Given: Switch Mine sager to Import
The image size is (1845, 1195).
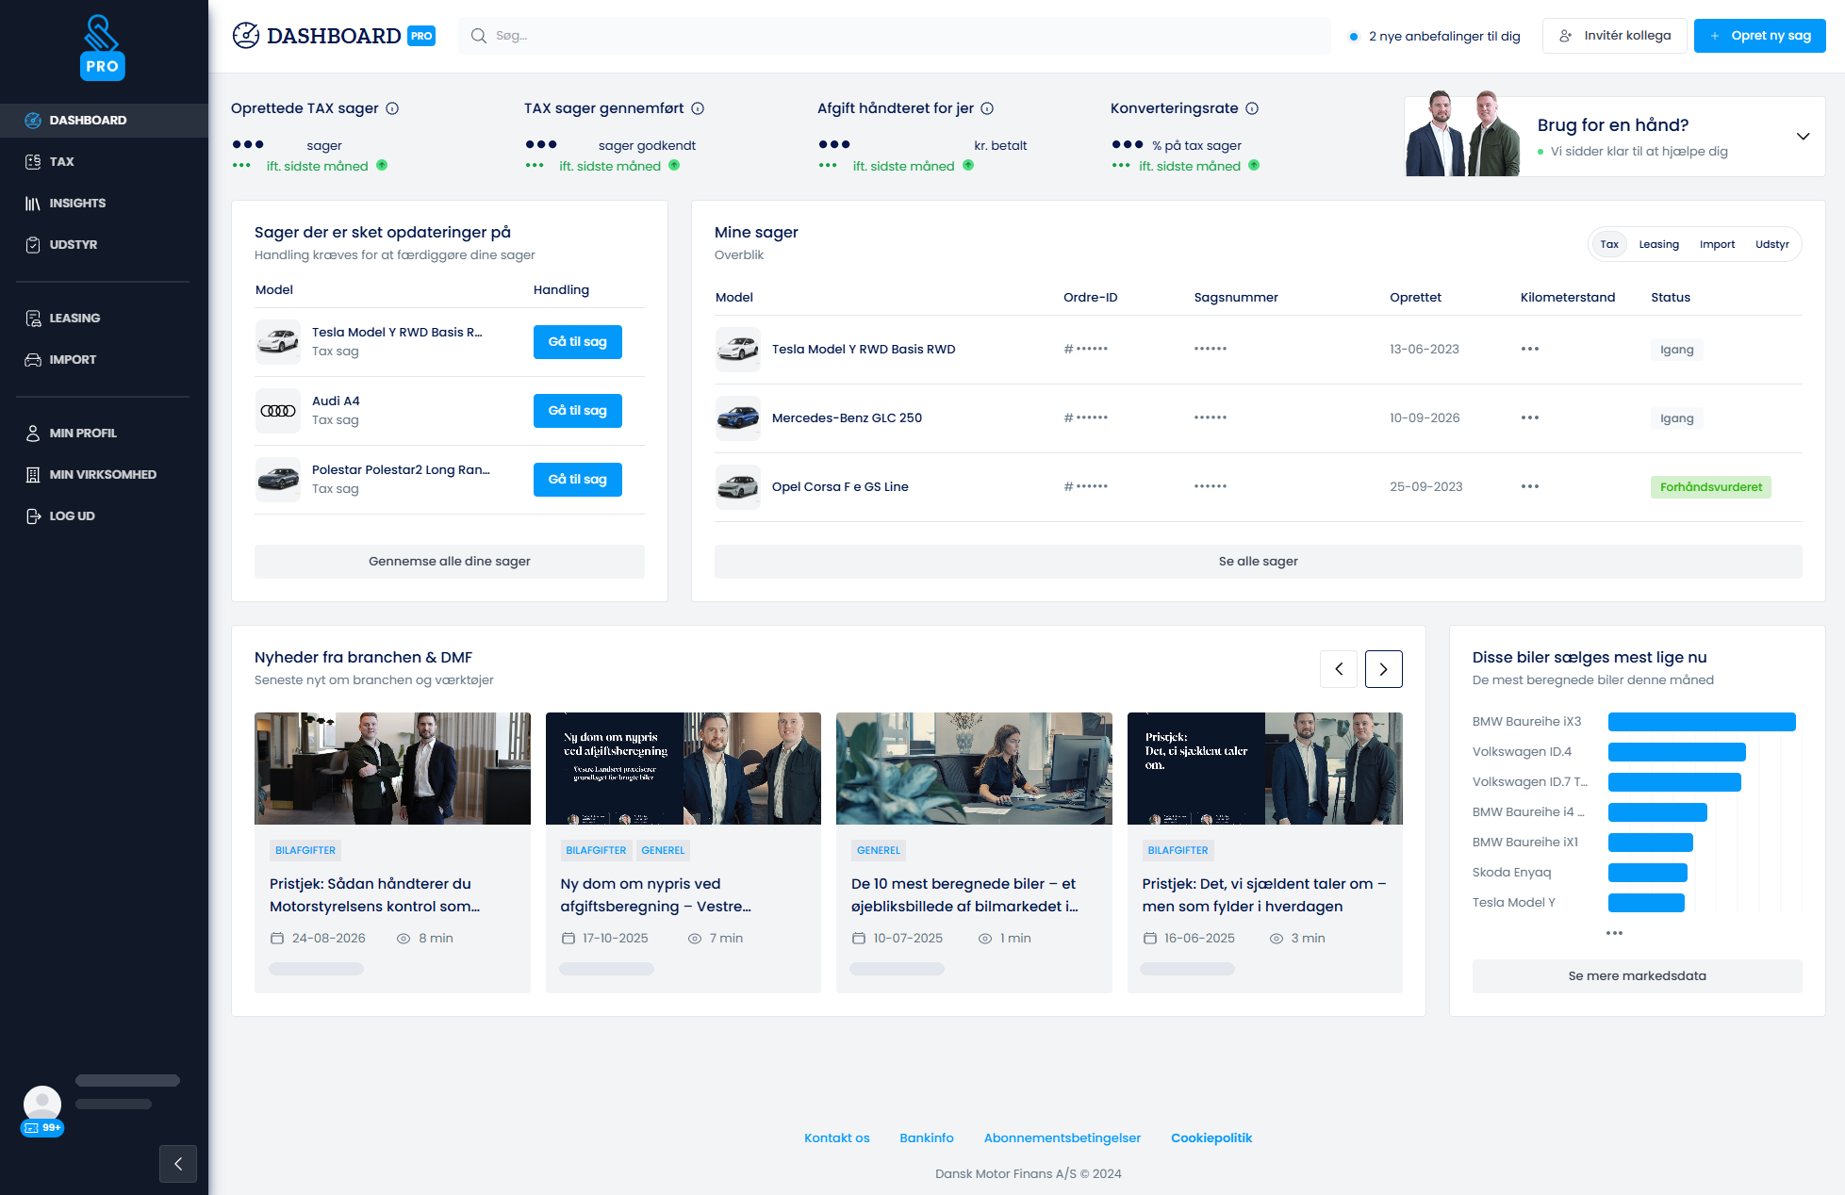Looking at the screenshot, I should click(1717, 245).
